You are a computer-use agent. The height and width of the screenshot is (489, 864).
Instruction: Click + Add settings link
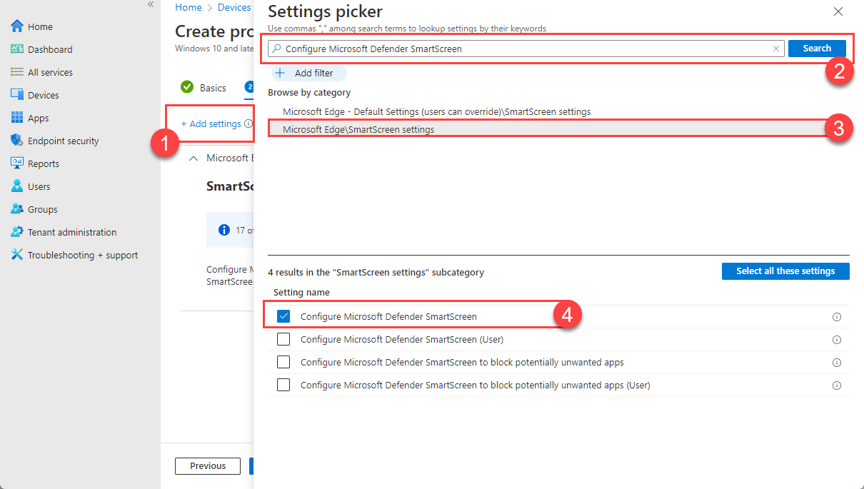click(x=211, y=123)
